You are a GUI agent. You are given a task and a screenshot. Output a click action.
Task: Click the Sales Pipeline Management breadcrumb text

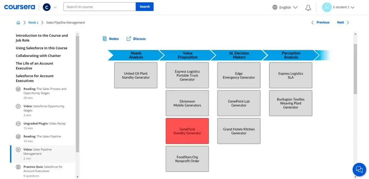tap(66, 23)
